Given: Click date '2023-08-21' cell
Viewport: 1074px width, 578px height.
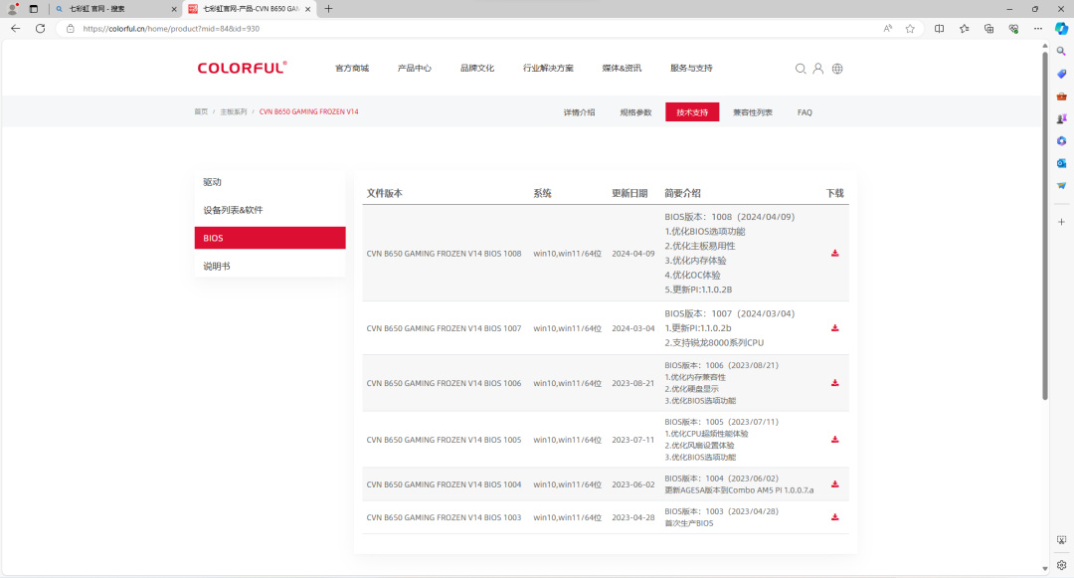Looking at the screenshot, I should tap(632, 383).
